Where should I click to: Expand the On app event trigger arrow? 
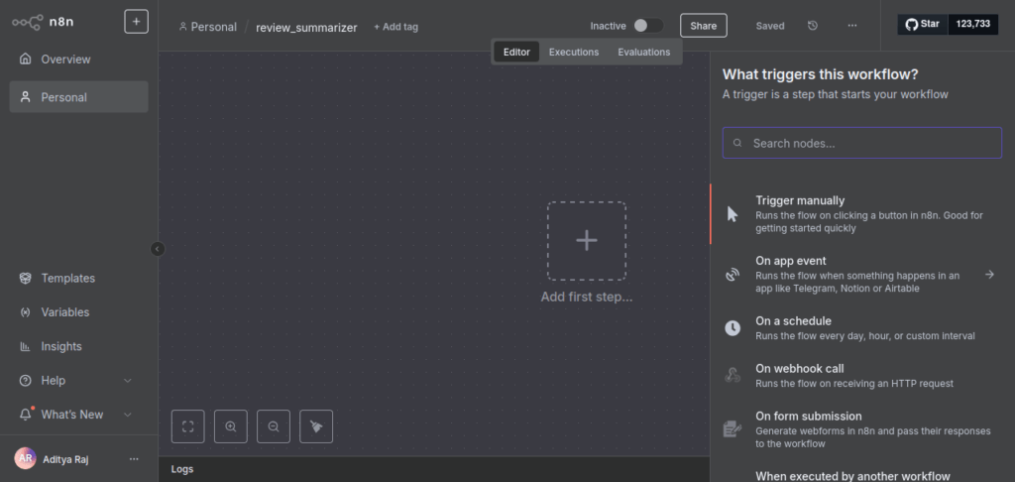(989, 275)
